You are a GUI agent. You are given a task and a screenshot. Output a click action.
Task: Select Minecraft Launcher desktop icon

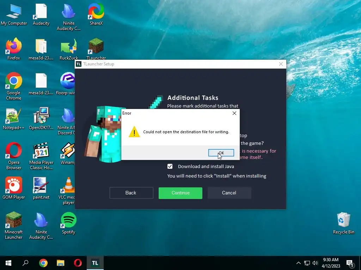pos(14,226)
